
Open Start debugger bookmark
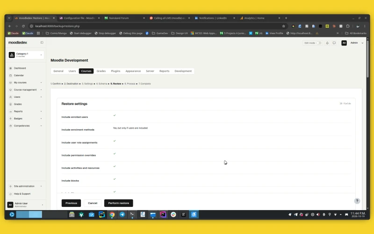[x=80, y=33]
